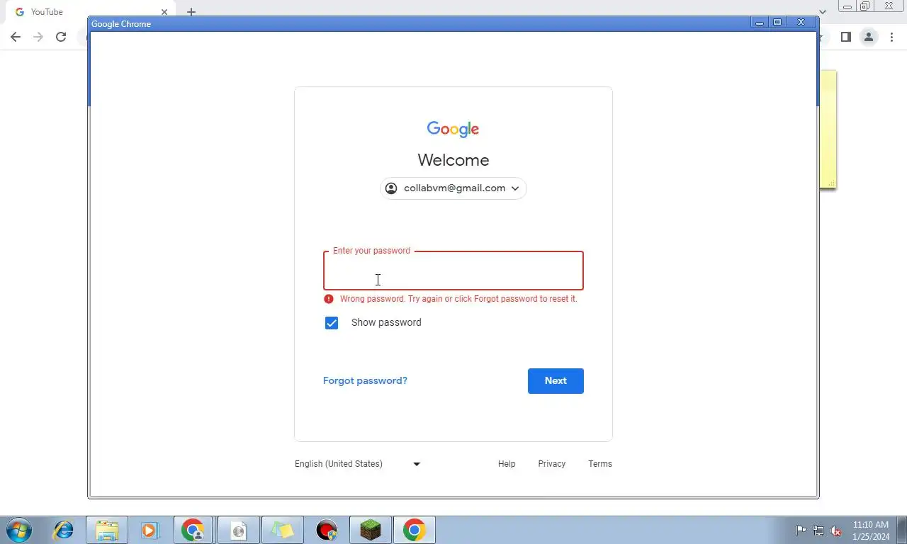The width and height of the screenshot is (907, 544).
Task: Close the YouTube tab
Action: [x=164, y=12]
